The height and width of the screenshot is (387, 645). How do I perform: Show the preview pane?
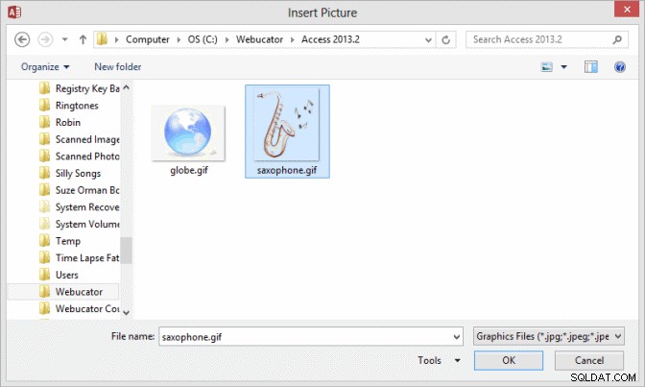(x=591, y=66)
